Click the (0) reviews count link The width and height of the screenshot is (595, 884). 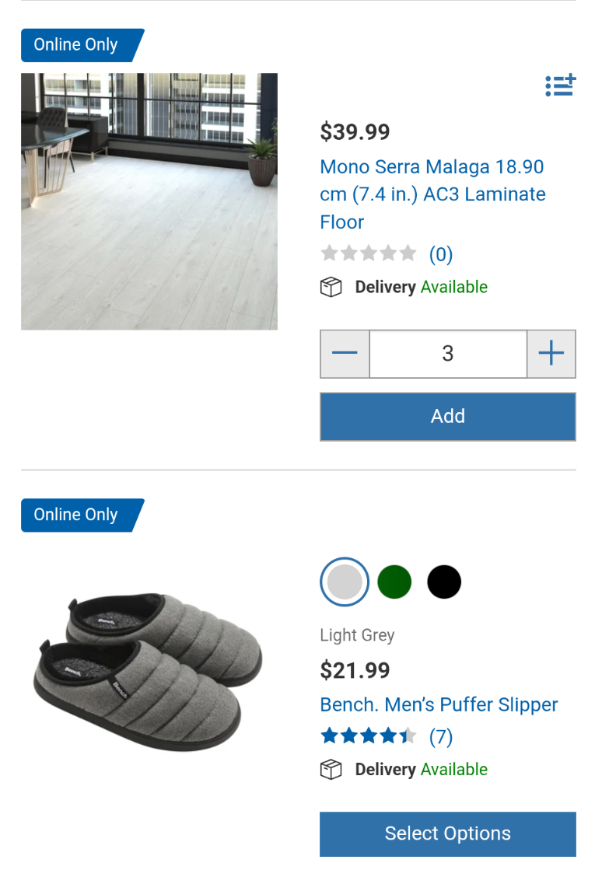point(441,254)
